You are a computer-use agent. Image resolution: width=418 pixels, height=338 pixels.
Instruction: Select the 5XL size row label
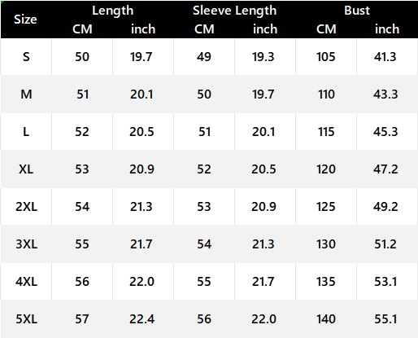pyautogui.click(x=26, y=319)
